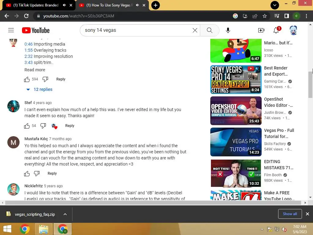Show hidden system tray icons
This screenshot has width=313, height=235.
click(x=262, y=229)
